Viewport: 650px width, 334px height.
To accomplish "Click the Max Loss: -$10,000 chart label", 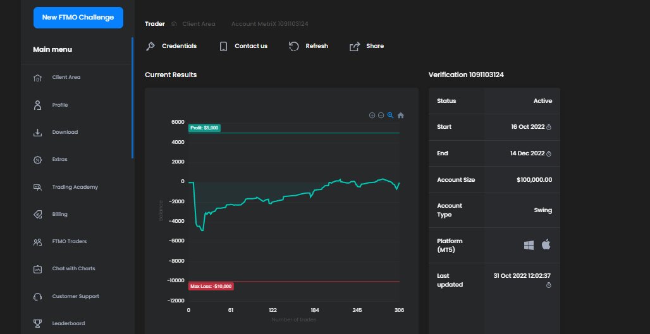I will [211, 287].
